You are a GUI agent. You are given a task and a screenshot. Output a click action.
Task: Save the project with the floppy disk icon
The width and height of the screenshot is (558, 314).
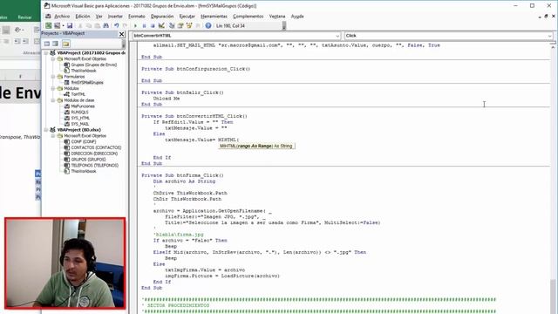click(70, 25)
